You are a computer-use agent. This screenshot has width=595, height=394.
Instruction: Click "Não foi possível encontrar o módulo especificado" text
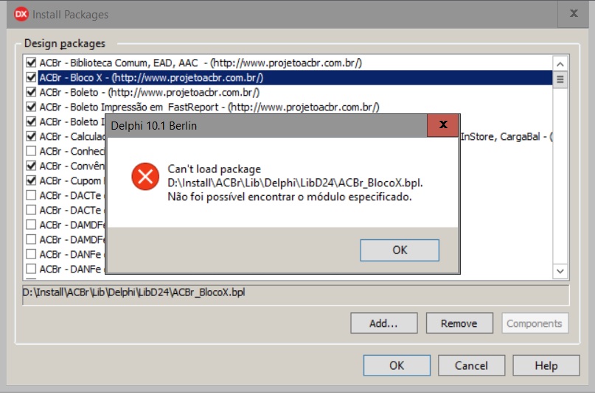290,197
